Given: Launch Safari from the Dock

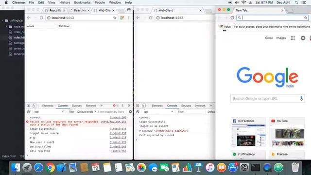Looking at the screenshot, I should (39, 168).
